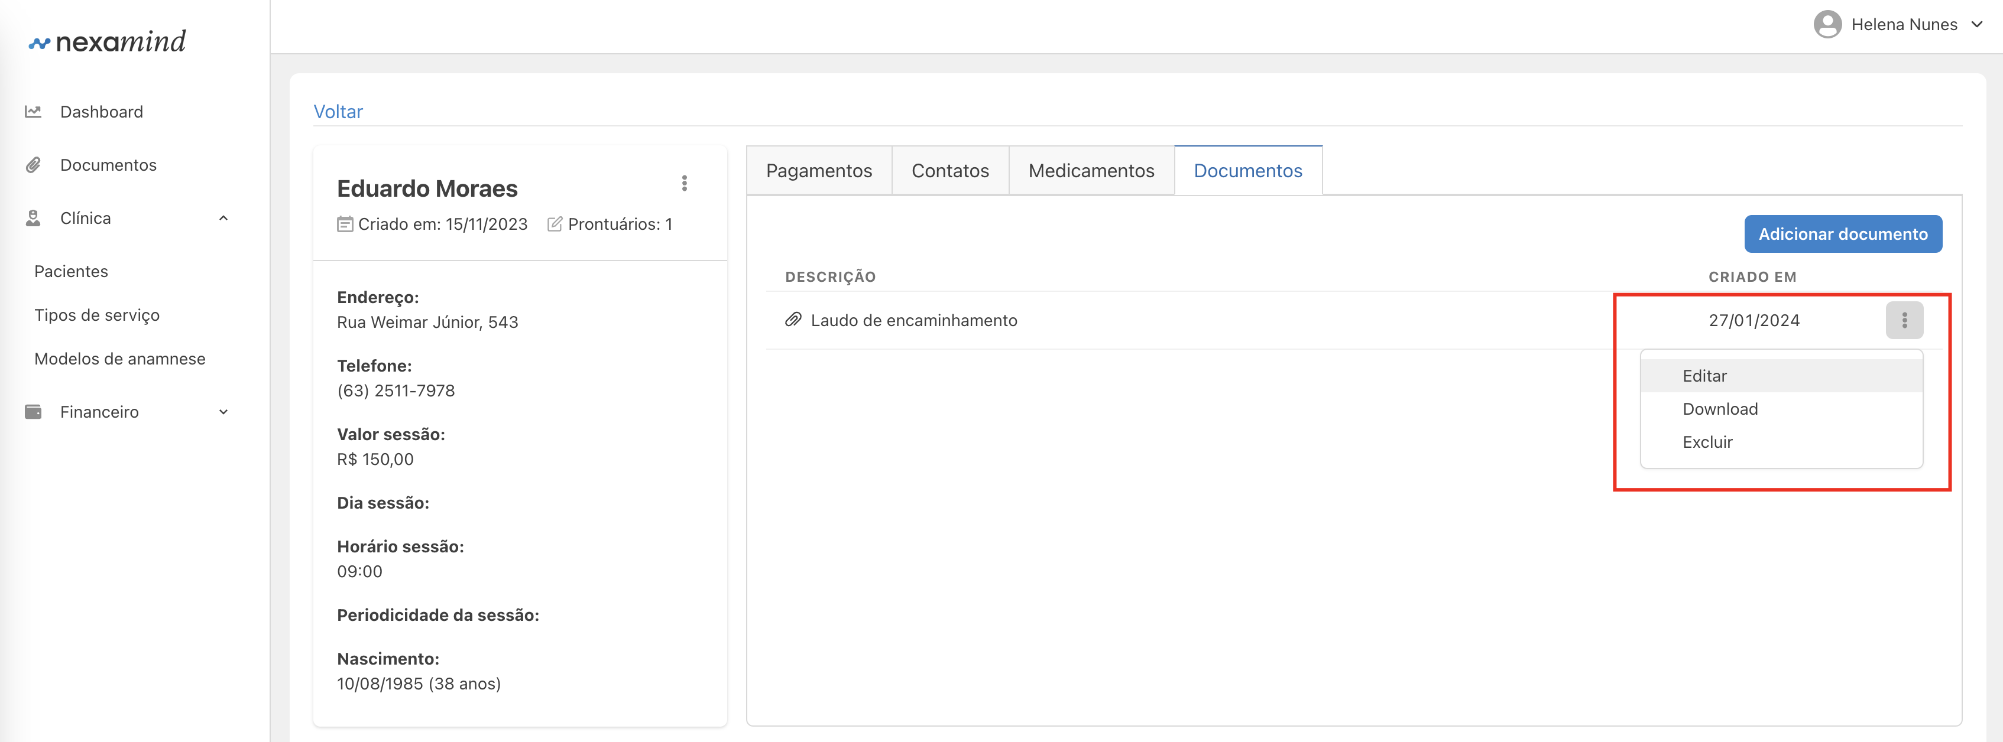Click the Helena Nunes user name
The width and height of the screenshot is (2003, 742).
[x=1904, y=24]
